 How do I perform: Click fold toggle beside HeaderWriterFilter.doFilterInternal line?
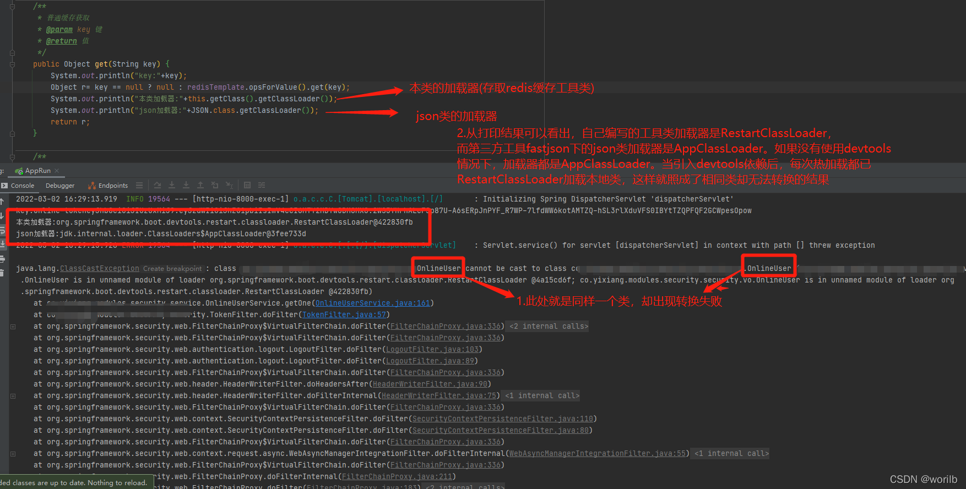click(13, 396)
